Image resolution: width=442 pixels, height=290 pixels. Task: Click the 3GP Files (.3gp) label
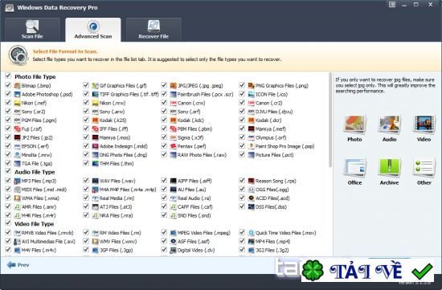117,250
